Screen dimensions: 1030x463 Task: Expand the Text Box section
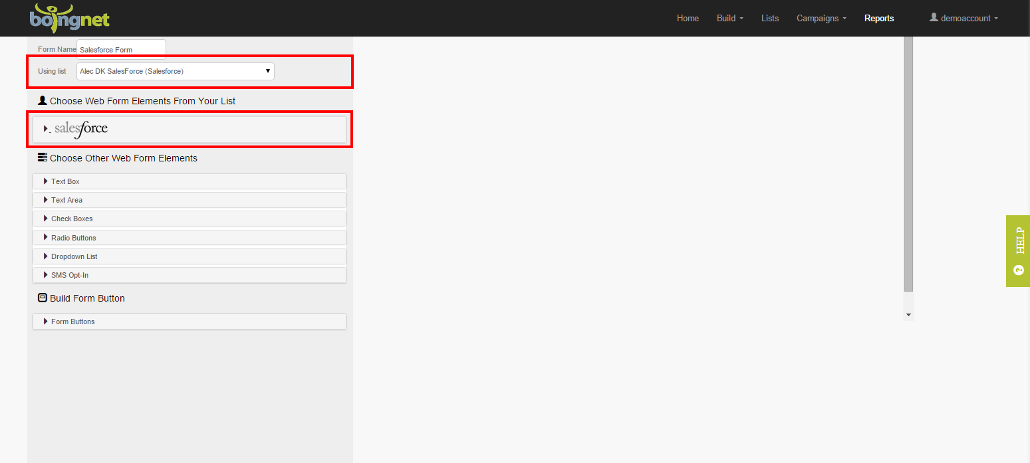coord(190,181)
